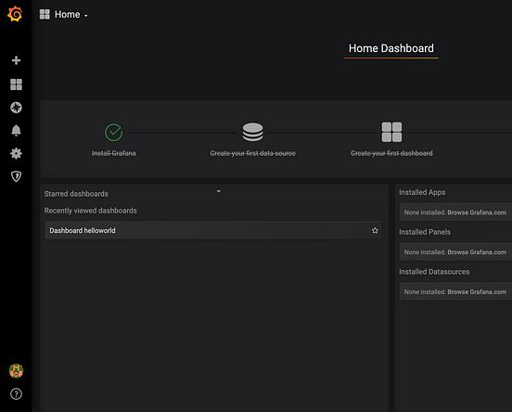Click the Install Grafana green checkmark
The image size is (512, 412).
tap(114, 133)
